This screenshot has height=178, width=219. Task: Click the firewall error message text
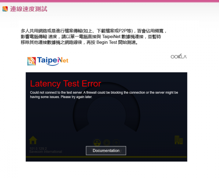104,95
